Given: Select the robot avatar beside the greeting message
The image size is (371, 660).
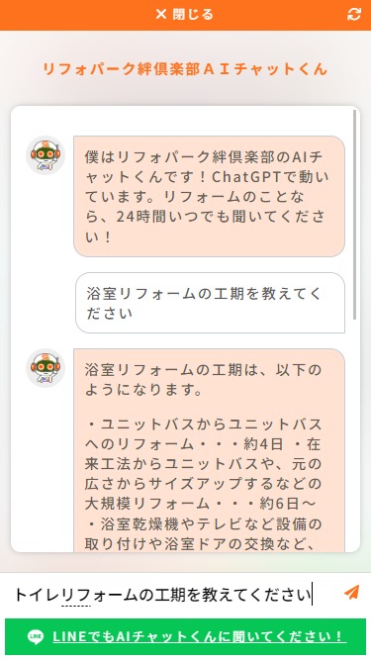Looking at the screenshot, I should click(x=46, y=155).
